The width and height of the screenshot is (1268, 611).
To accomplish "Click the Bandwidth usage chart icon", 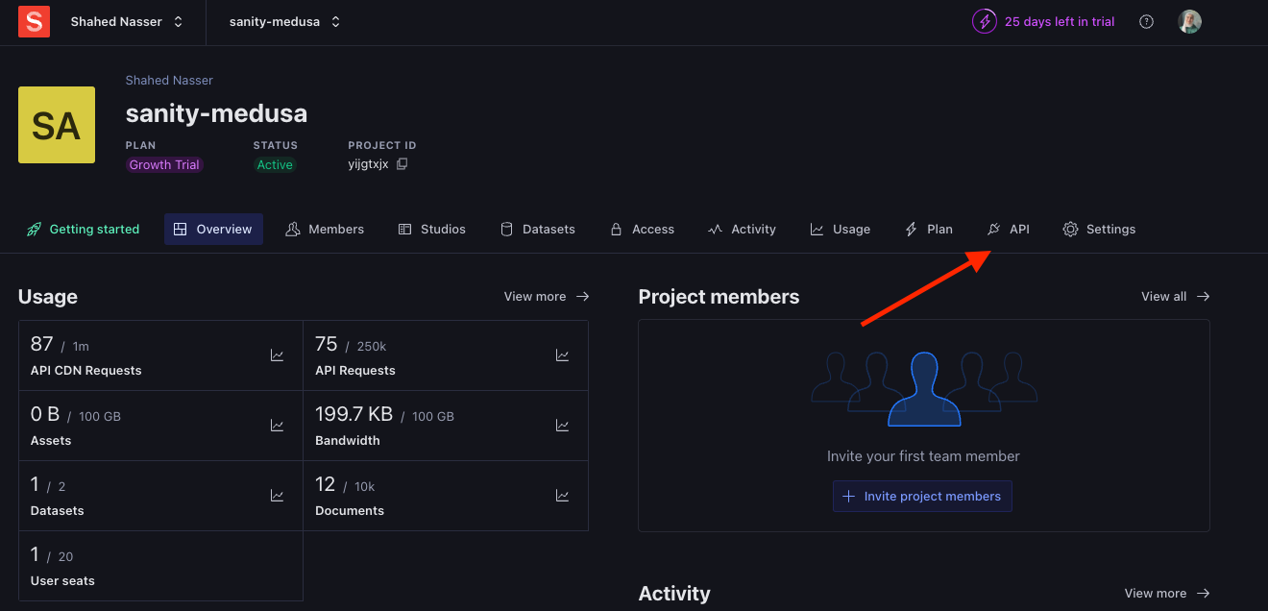I will pos(562,425).
